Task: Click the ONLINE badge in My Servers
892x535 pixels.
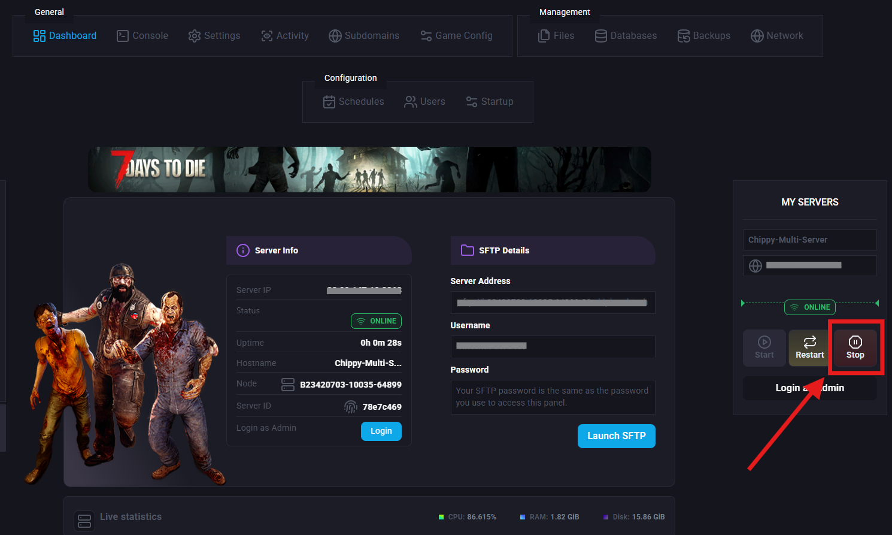Action: (x=810, y=307)
